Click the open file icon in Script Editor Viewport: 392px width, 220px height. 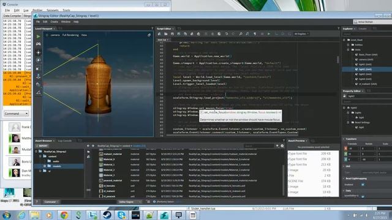[x=165, y=34]
